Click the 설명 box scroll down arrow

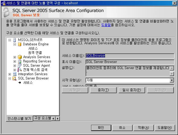[x=172, y=74]
